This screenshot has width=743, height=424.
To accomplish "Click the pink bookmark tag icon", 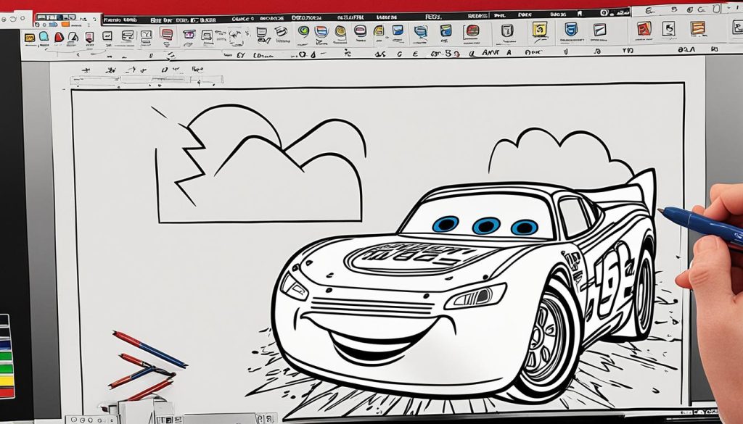I will (x=89, y=37).
